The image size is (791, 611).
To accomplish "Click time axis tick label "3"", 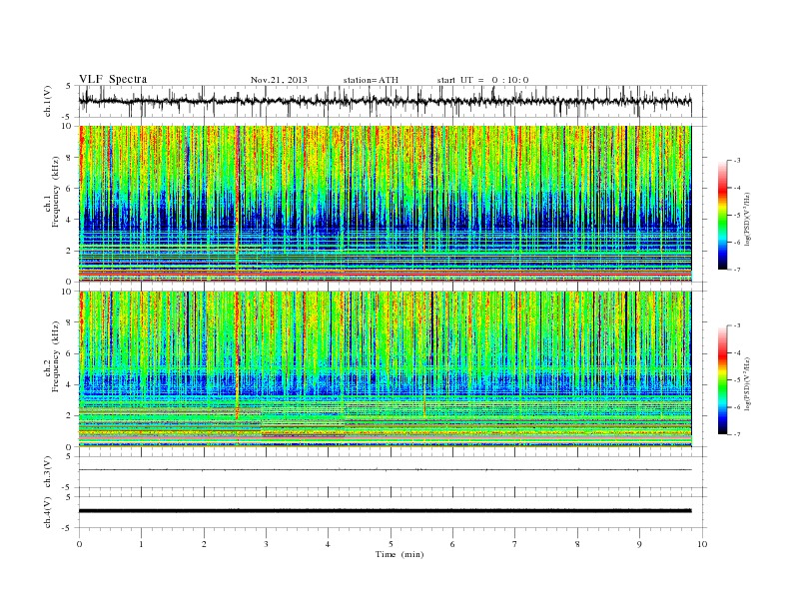I will [x=266, y=544].
